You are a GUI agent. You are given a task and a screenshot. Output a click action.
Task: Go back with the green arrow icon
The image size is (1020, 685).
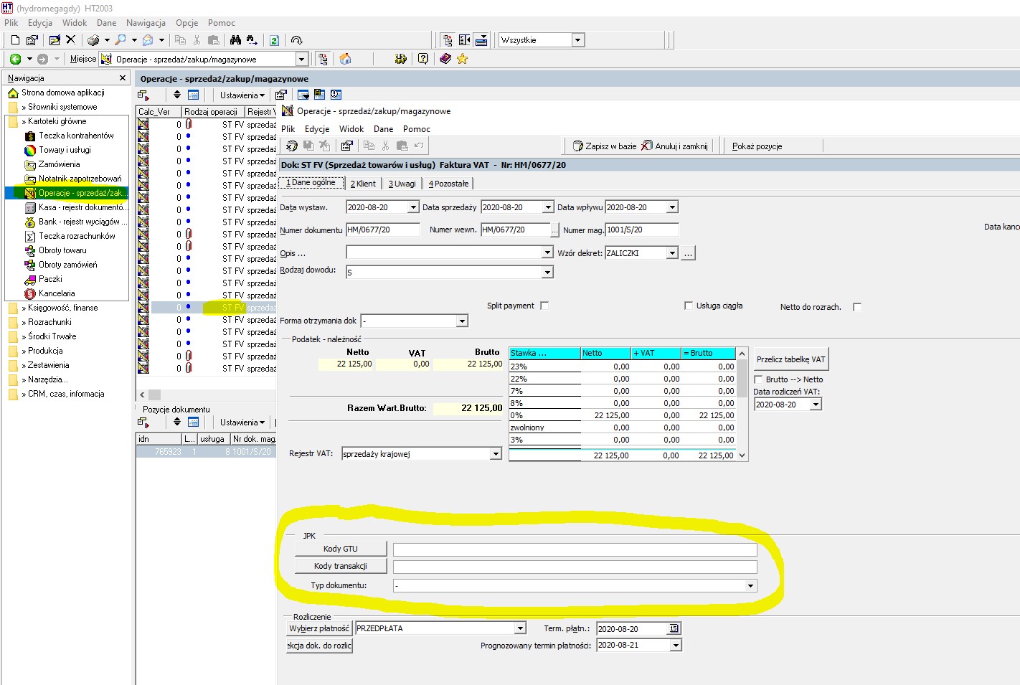(15, 59)
